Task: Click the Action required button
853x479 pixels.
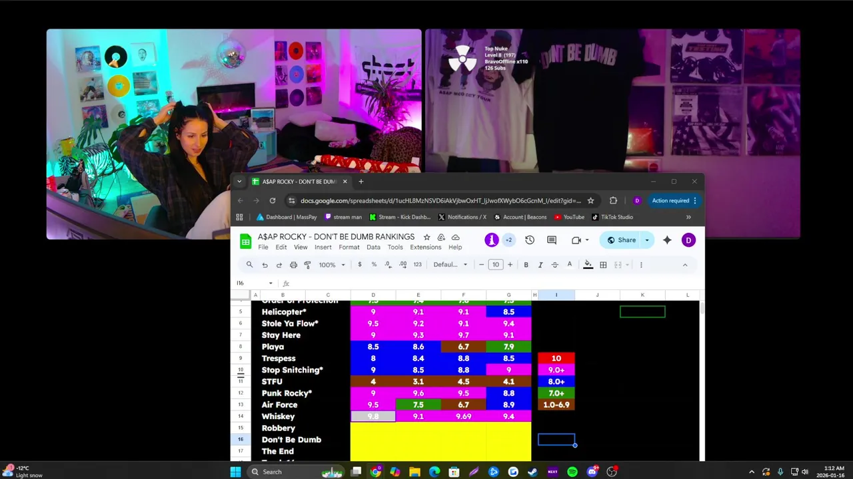Action: pos(674,201)
